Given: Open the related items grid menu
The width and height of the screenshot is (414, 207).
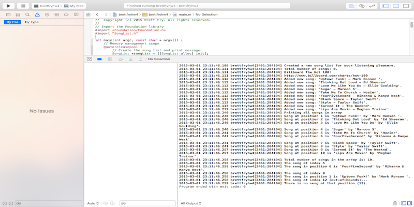Looking at the screenshot, I should (x=88, y=14).
